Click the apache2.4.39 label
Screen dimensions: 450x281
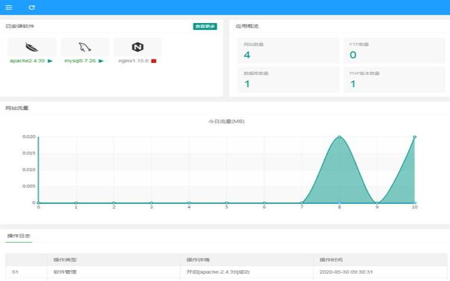(27, 61)
